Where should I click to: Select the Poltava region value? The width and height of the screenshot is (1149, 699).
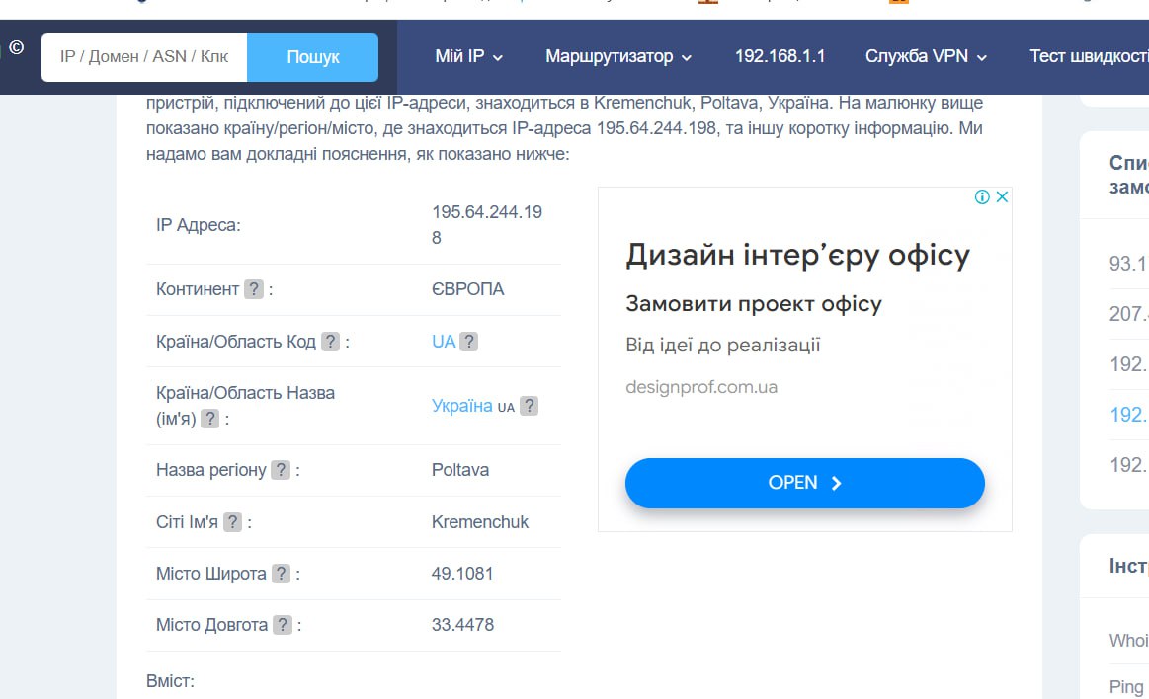point(460,470)
